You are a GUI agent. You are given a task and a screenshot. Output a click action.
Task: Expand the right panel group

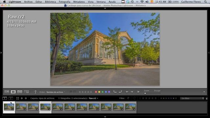[209, 53]
